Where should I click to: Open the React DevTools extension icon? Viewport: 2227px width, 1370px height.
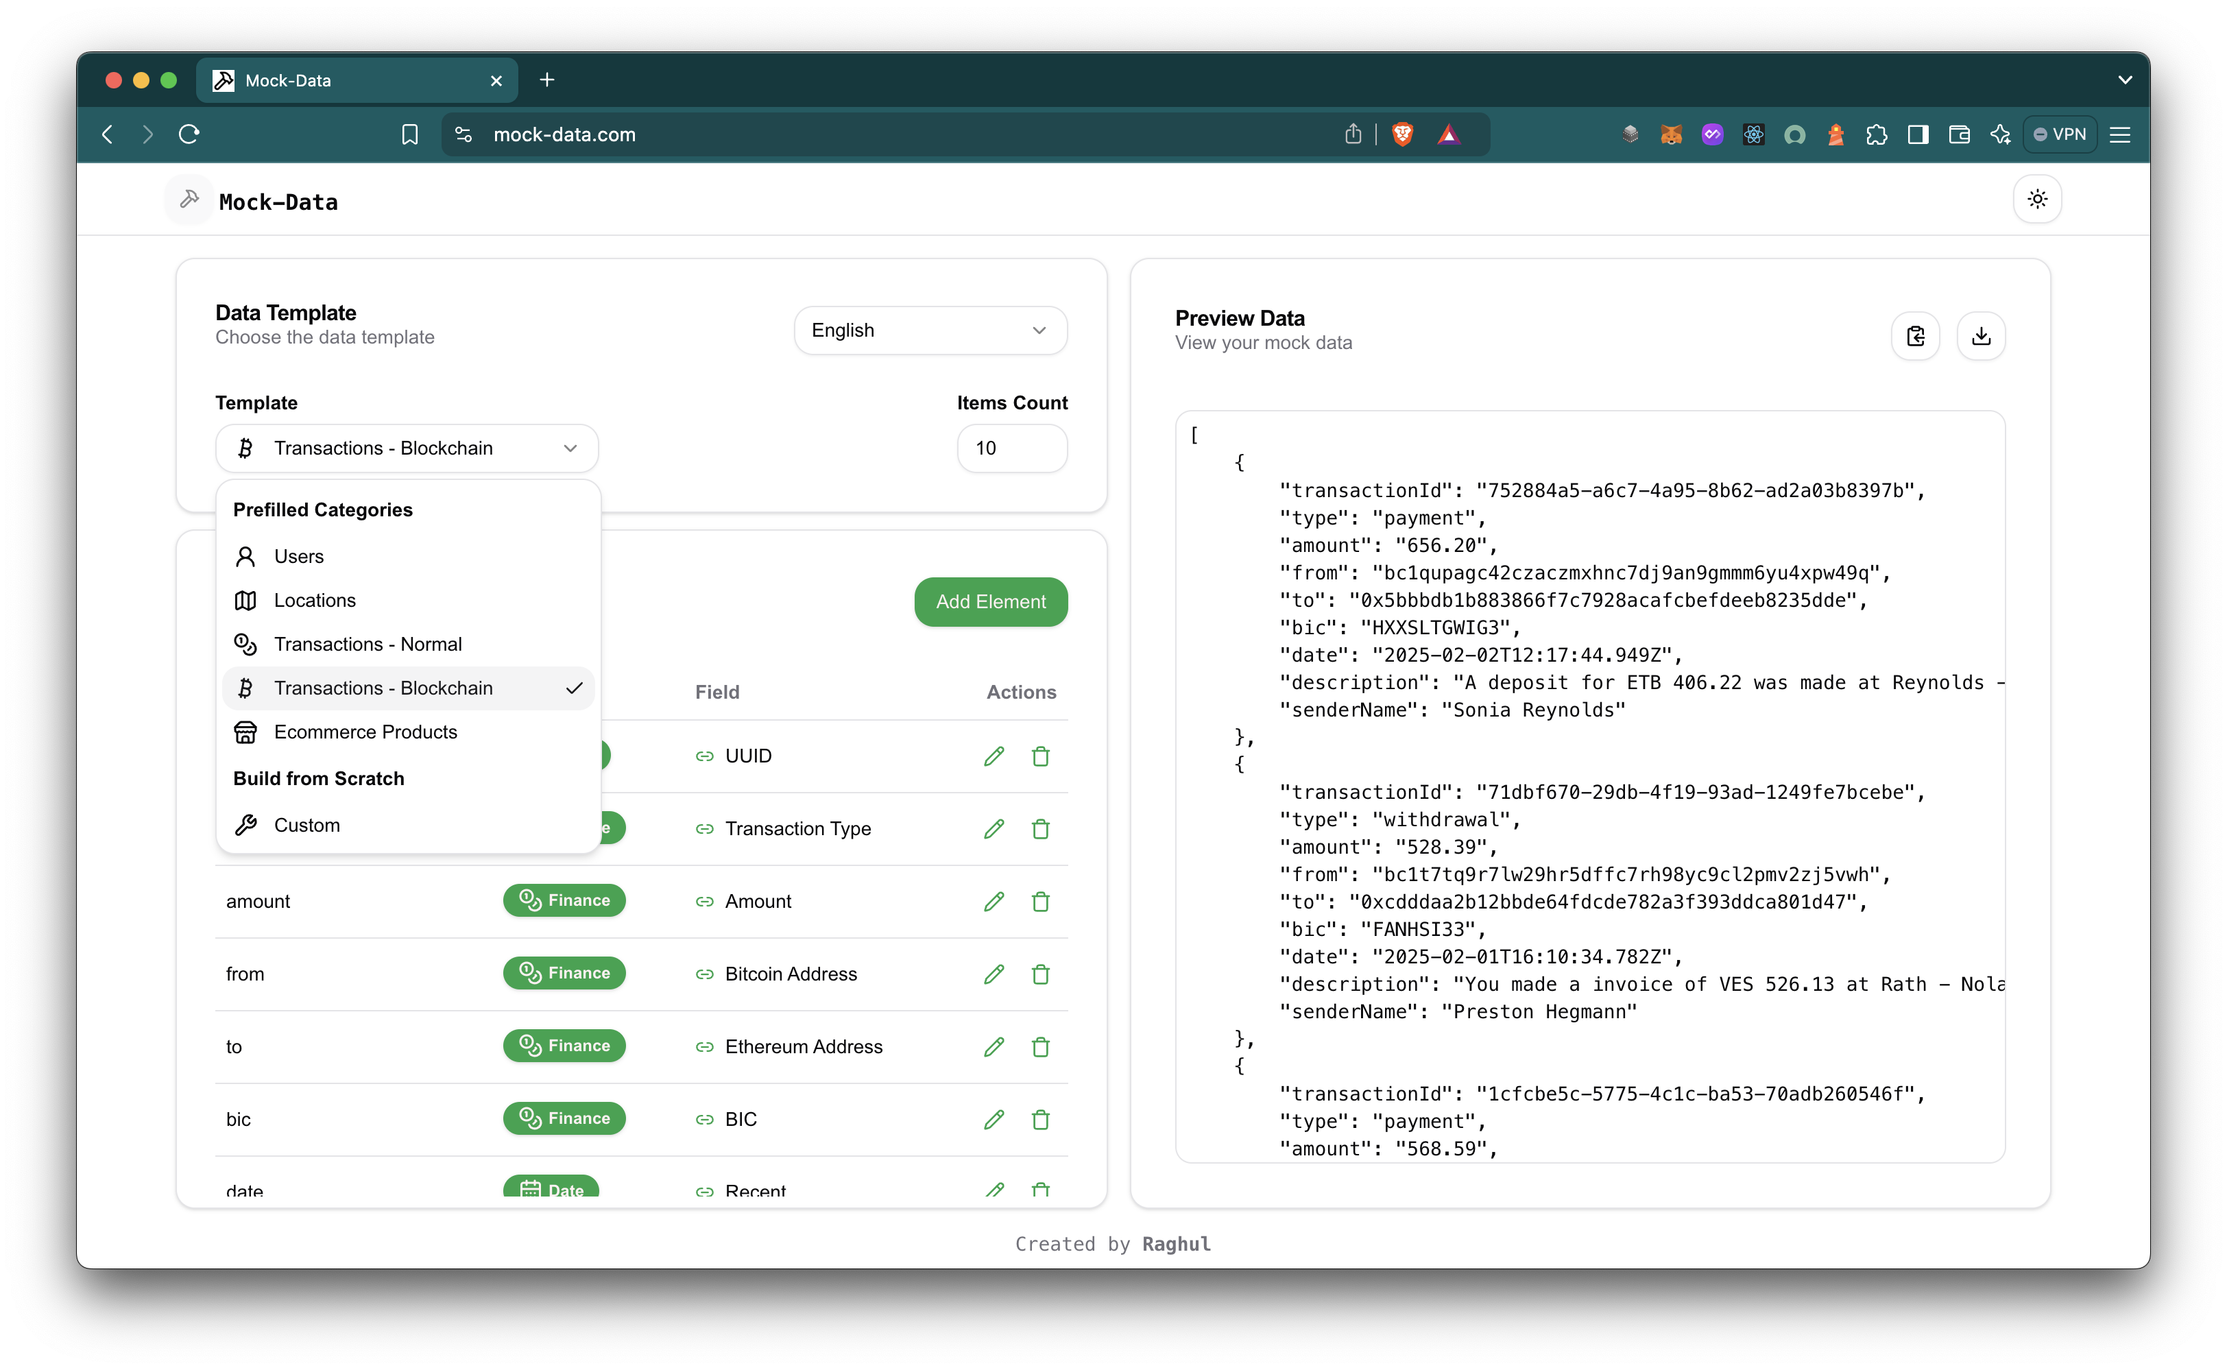[x=1753, y=134]
